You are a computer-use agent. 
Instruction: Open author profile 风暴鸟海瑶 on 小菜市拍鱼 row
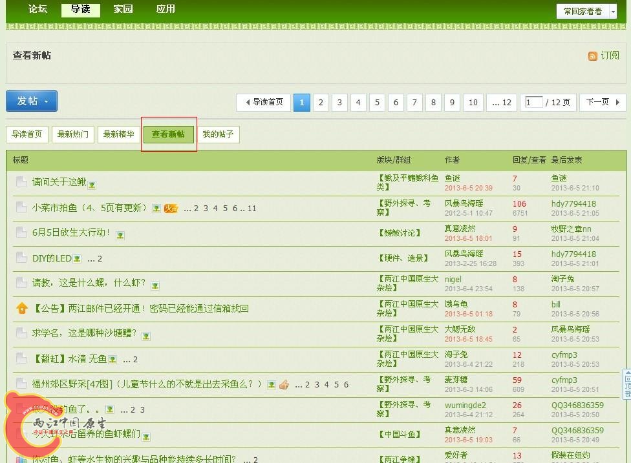coord(464,203)
